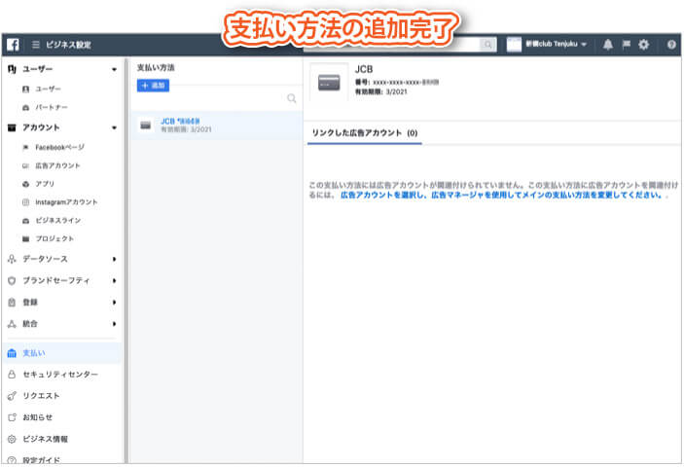The height and width of the screenshot is (467, 684).
Task: Click the flag pages icon
Action: click(626, 44)
